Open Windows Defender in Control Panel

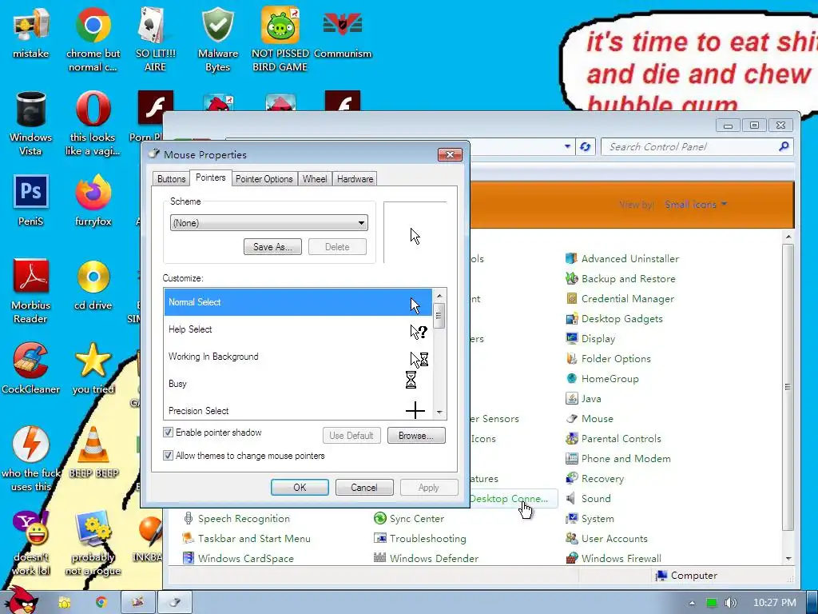(x=427, y=558)
